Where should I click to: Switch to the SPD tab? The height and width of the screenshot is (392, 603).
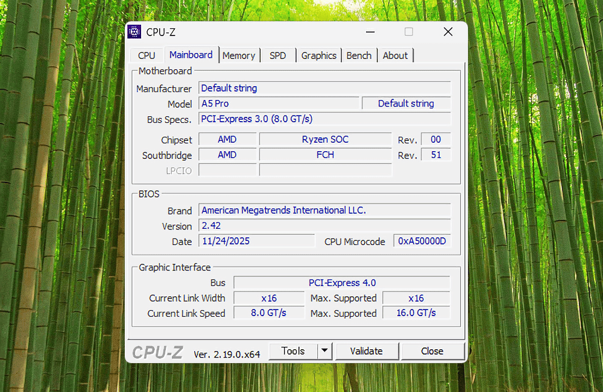pyautogui.click(x=277, y=55)
